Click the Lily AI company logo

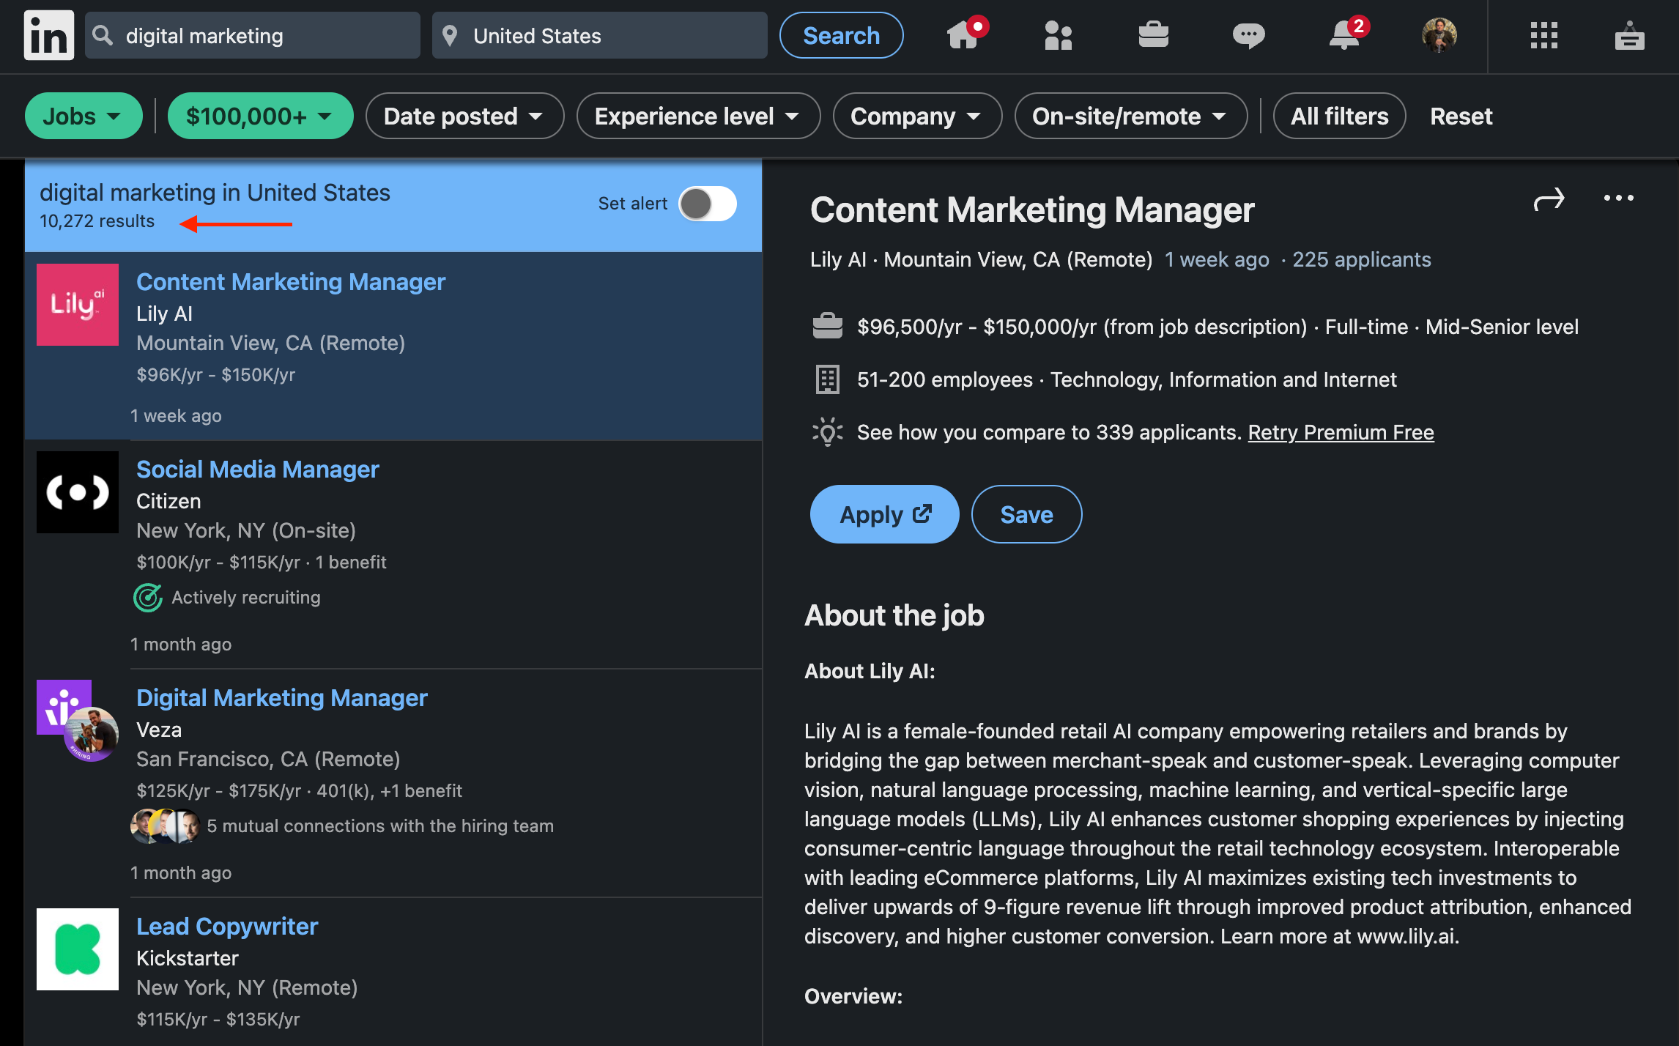(x=78, y=304)
